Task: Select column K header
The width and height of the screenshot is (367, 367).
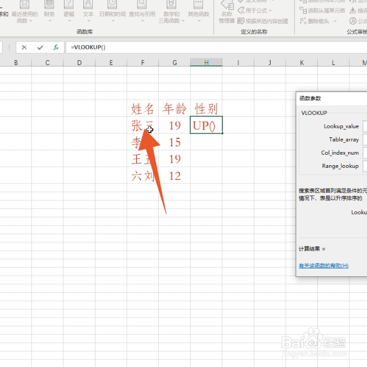Action: (x=301, y=63)
